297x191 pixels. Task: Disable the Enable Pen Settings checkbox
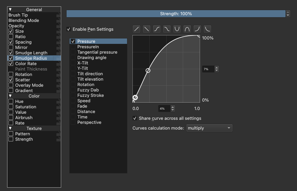69,29
